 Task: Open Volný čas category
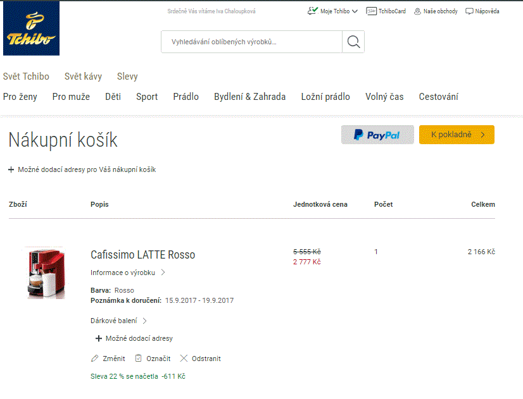tap(384, 97)
